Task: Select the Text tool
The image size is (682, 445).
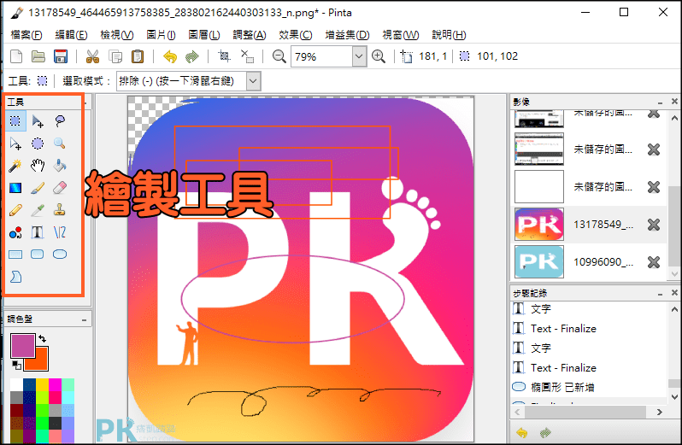Action: tap(38, 232)
